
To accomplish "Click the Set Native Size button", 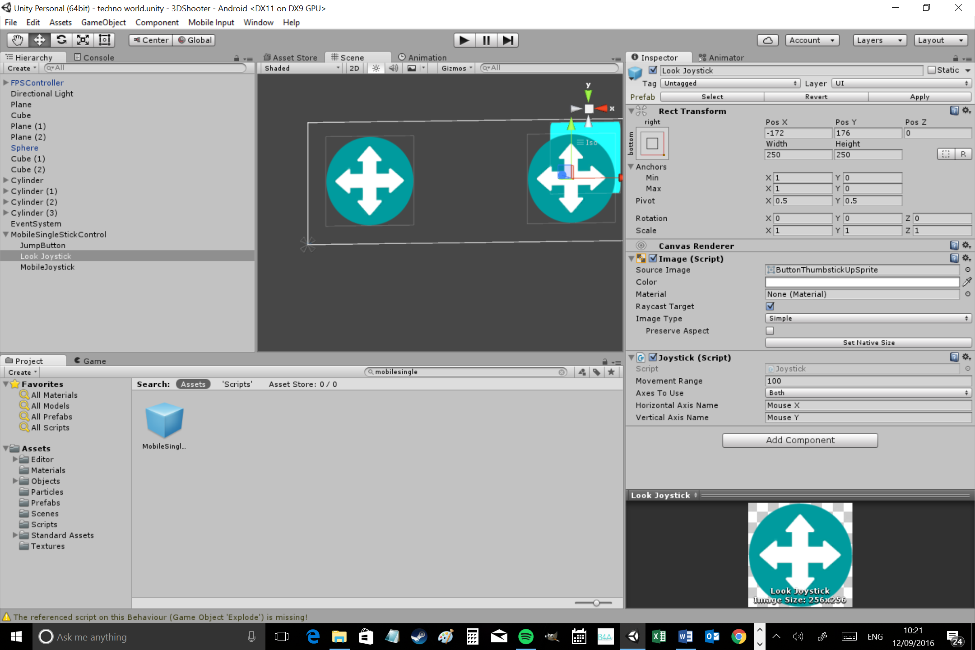I will coord(868,343).
